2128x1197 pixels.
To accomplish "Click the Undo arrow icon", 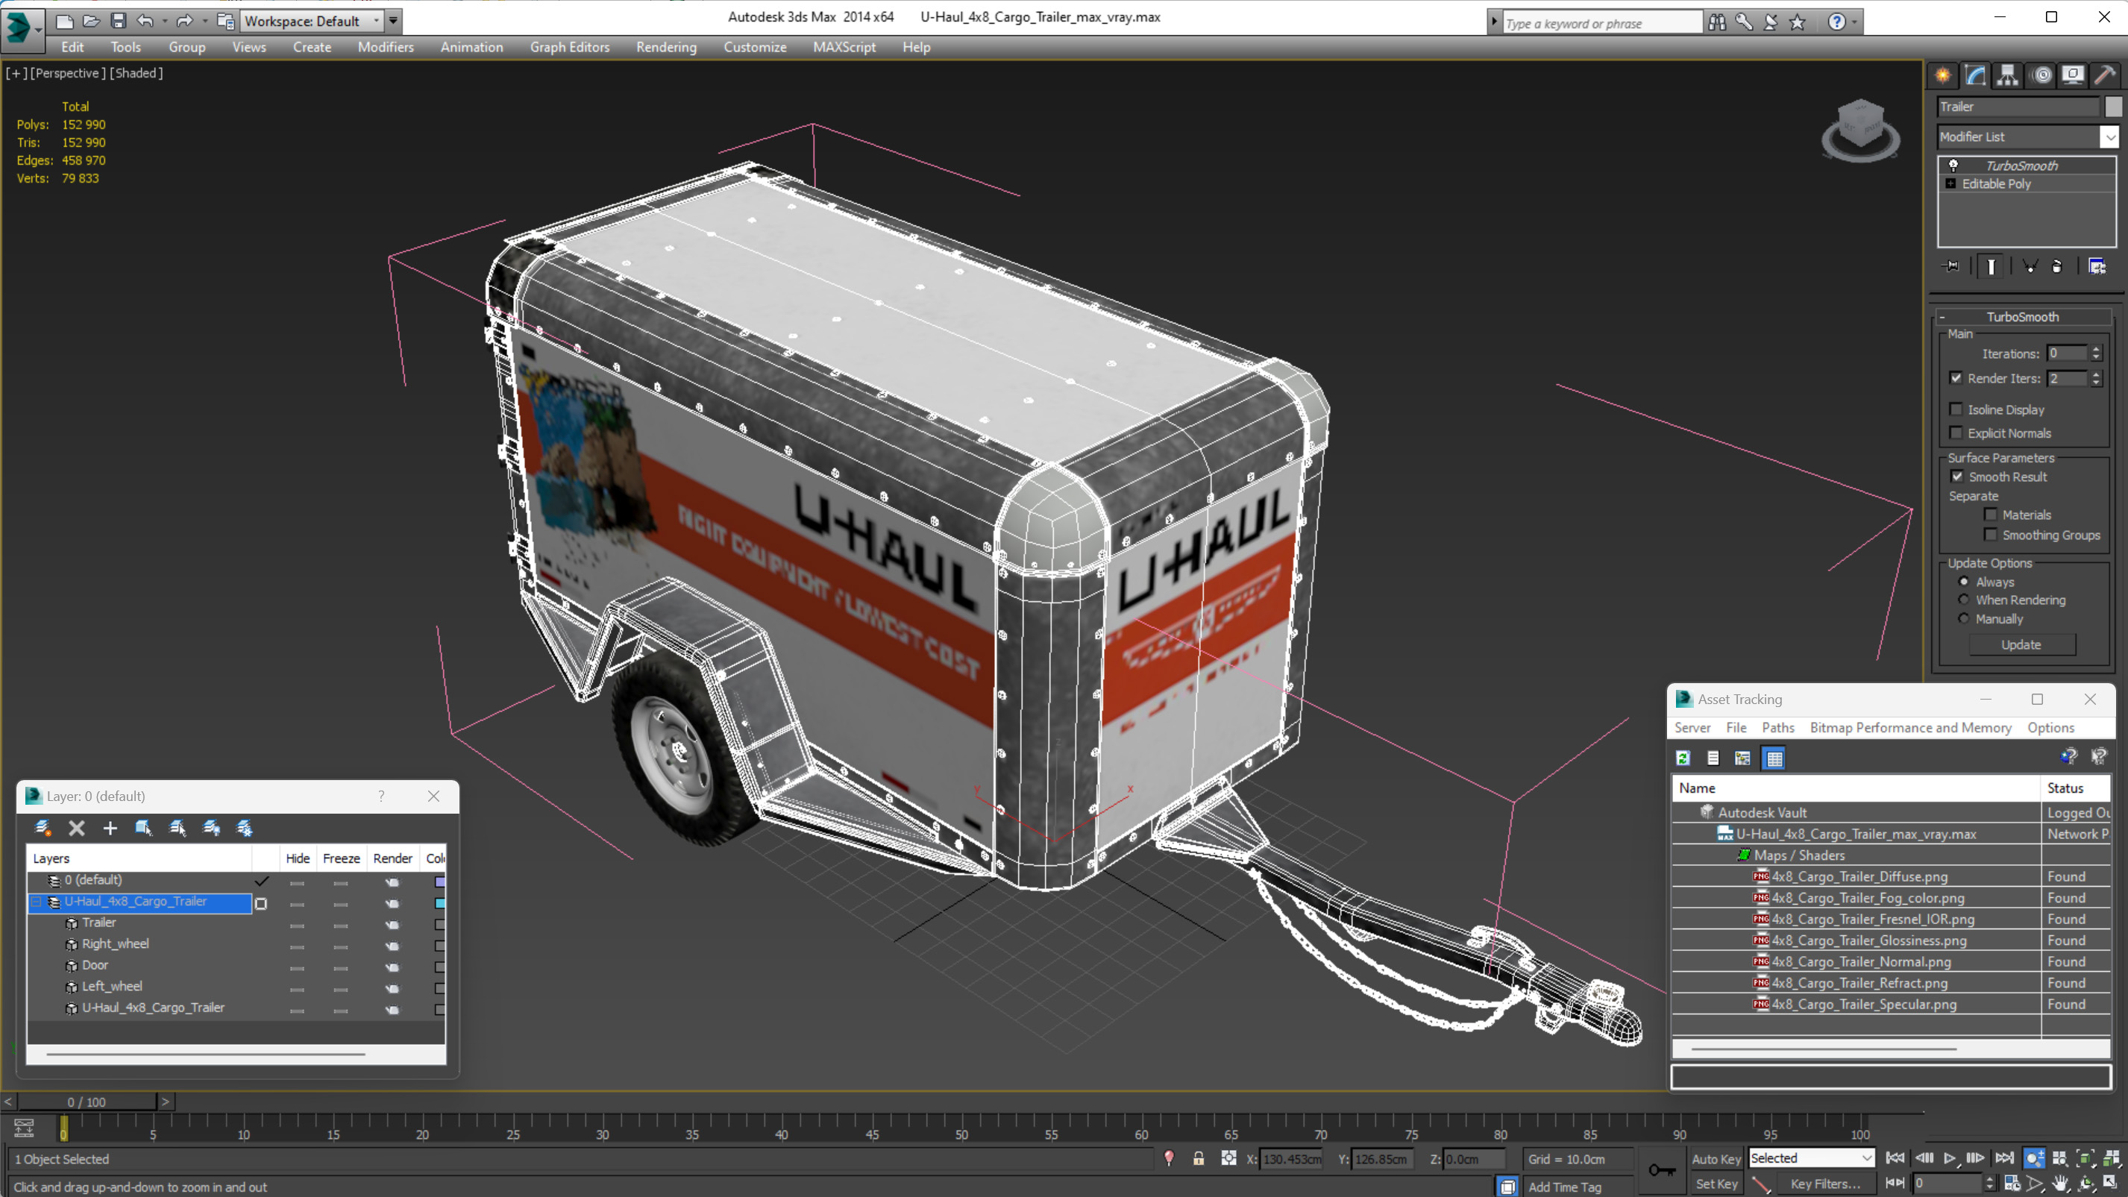I will (x=145, y=21).
